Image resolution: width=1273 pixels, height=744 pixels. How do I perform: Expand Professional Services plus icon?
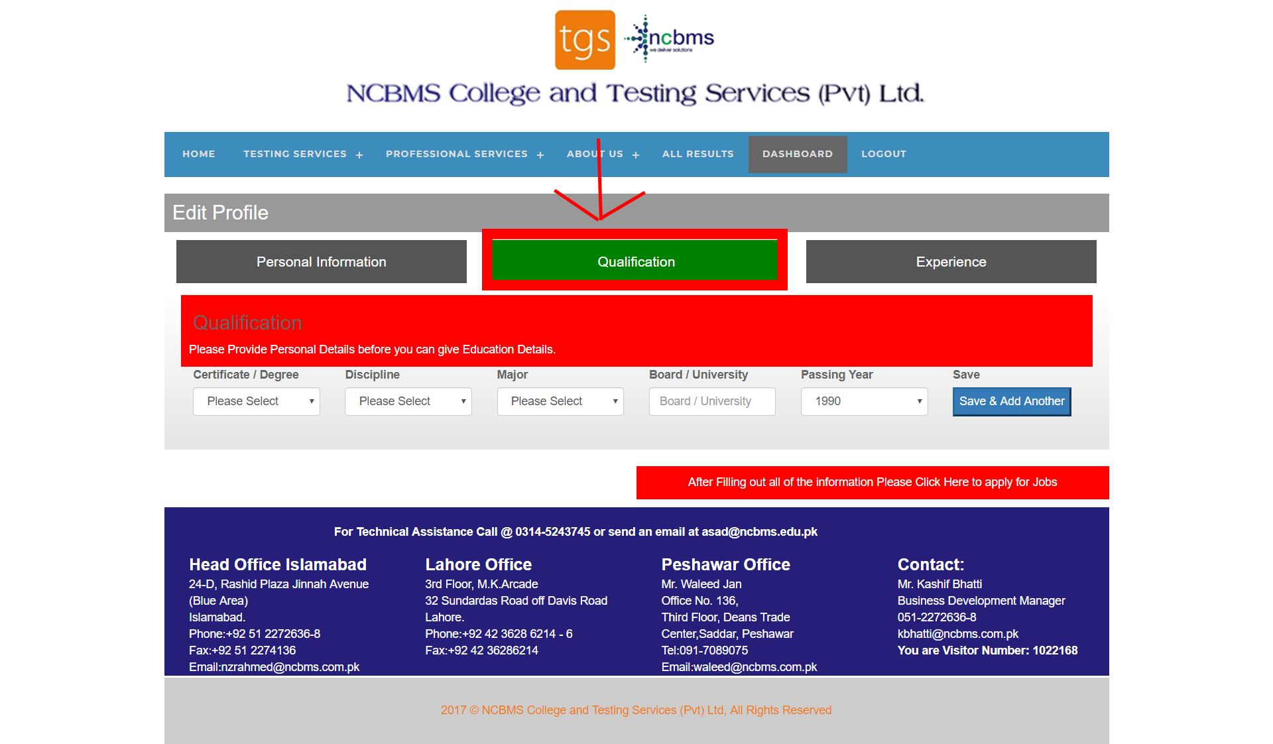[540, 155]
